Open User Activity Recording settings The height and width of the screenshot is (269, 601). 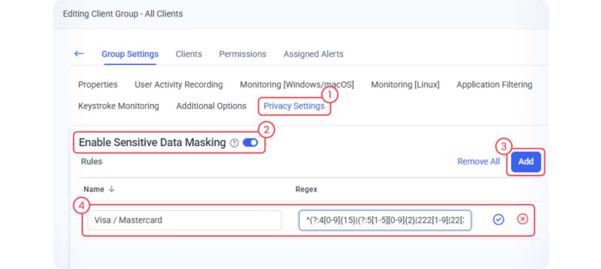point(178,85)
